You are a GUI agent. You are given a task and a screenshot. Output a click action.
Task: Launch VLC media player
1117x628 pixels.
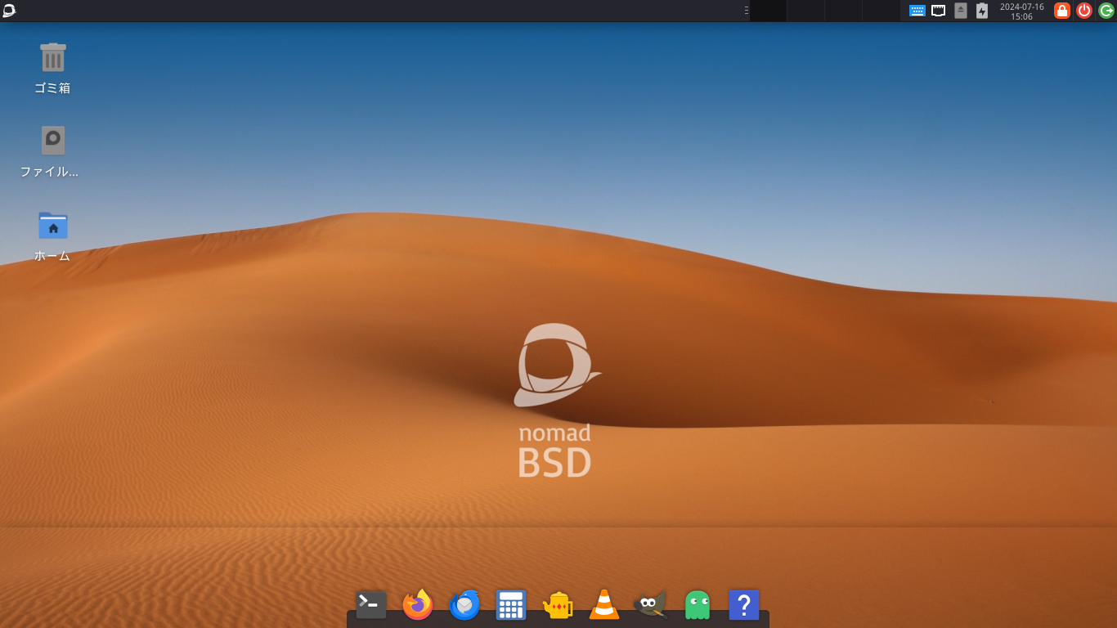click(x=603, y=605)
